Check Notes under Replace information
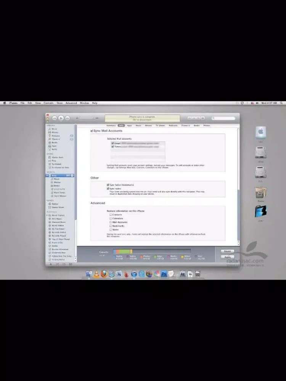Image resolution: width=286 pixels, height=381 pixels. [111, 230]
